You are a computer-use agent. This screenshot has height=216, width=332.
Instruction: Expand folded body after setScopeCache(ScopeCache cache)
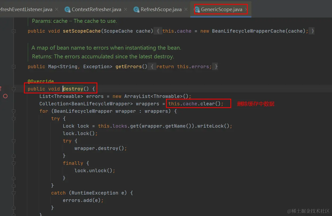158,31
